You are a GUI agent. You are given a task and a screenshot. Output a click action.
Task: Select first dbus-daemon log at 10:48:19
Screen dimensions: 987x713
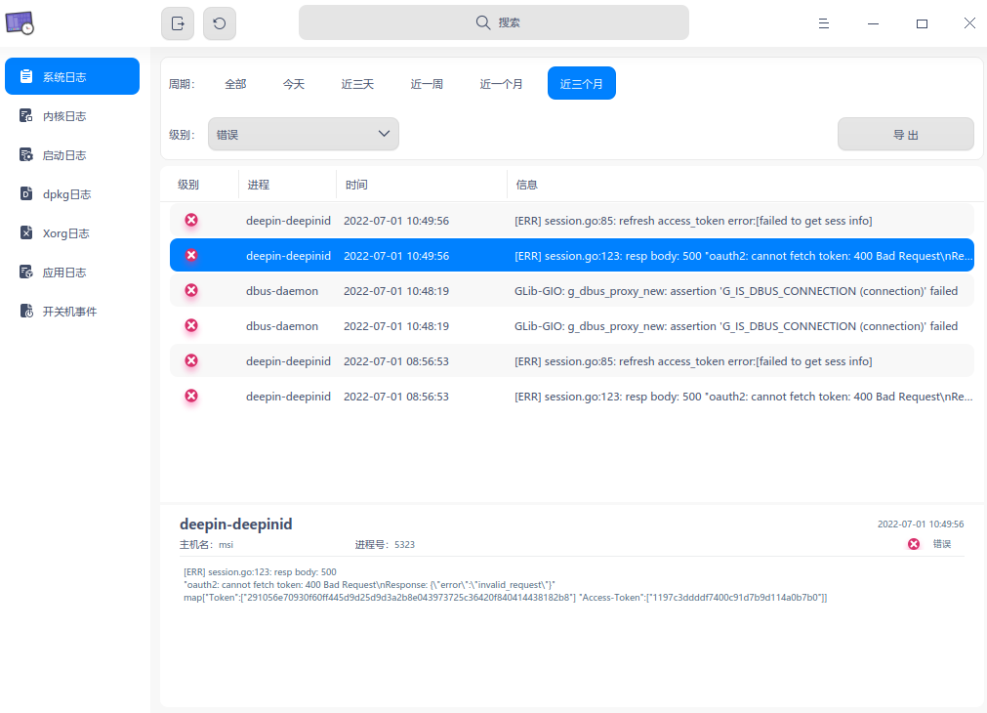click(571, 291)
